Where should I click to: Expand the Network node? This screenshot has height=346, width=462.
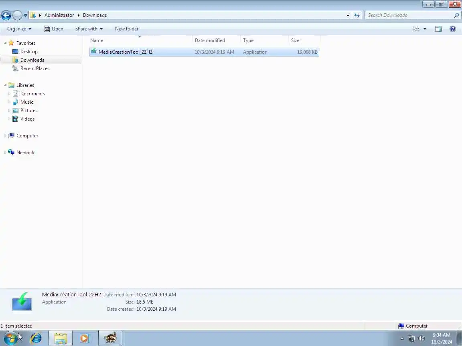pos(5,153)
